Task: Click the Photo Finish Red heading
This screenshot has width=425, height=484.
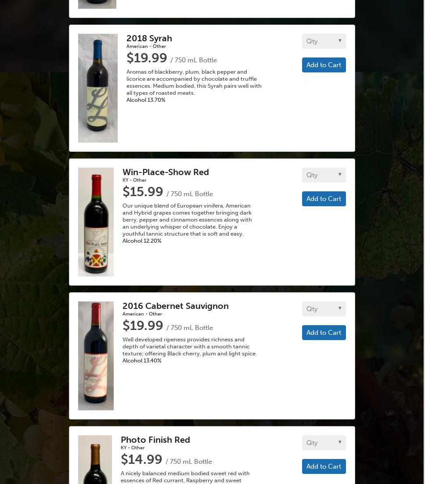Action: (155, 440)
